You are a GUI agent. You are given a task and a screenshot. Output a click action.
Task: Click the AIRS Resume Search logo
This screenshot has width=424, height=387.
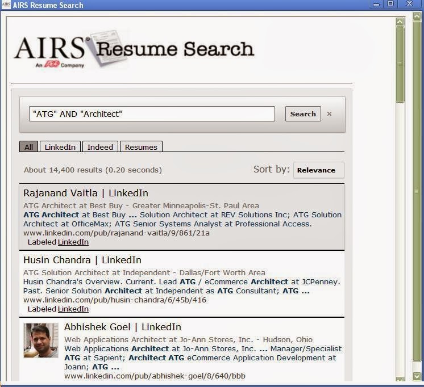point(134,51)
